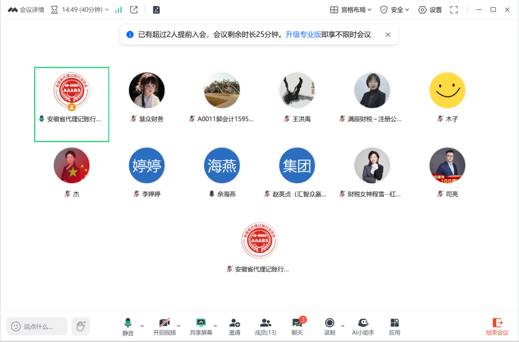519x342 pixels.
Task: Open the AI小助手 assistant
Action: [364, 327]
